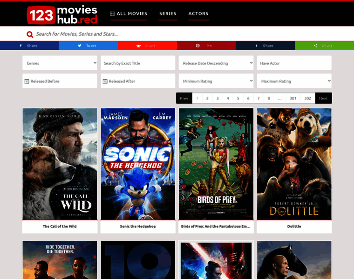Click the Pinterest icon
Screen dimensions: 354x279
(x=197, y=46)
